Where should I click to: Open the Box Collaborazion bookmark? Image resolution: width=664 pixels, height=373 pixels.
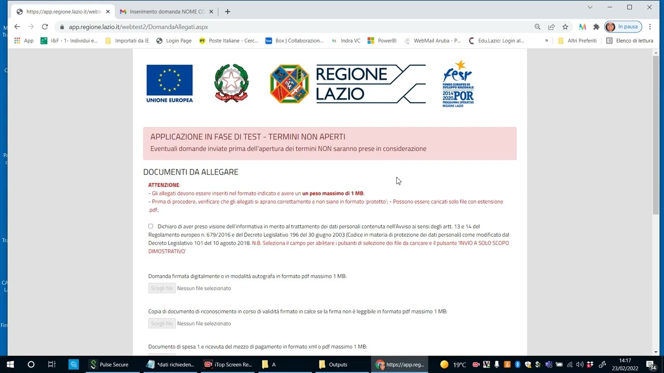coord(294,40)
